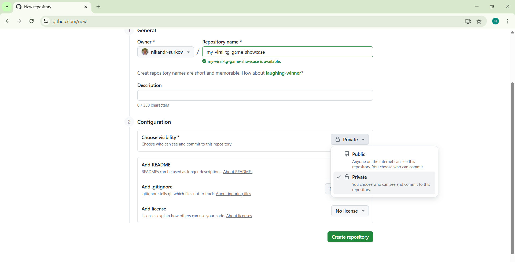Open the About READMEs link

pyautogui.click(x=238, y=172)
